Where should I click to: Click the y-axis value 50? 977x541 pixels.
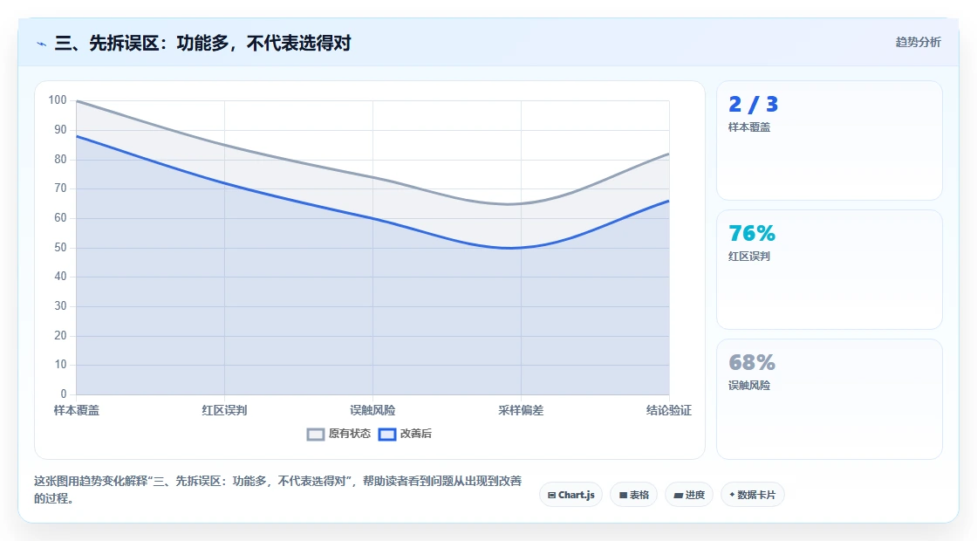click(60, 248)
